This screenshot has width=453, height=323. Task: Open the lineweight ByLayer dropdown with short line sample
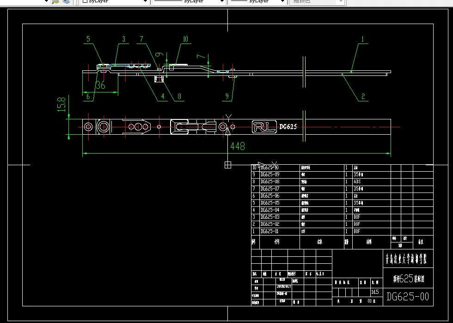tap(257, 1)
